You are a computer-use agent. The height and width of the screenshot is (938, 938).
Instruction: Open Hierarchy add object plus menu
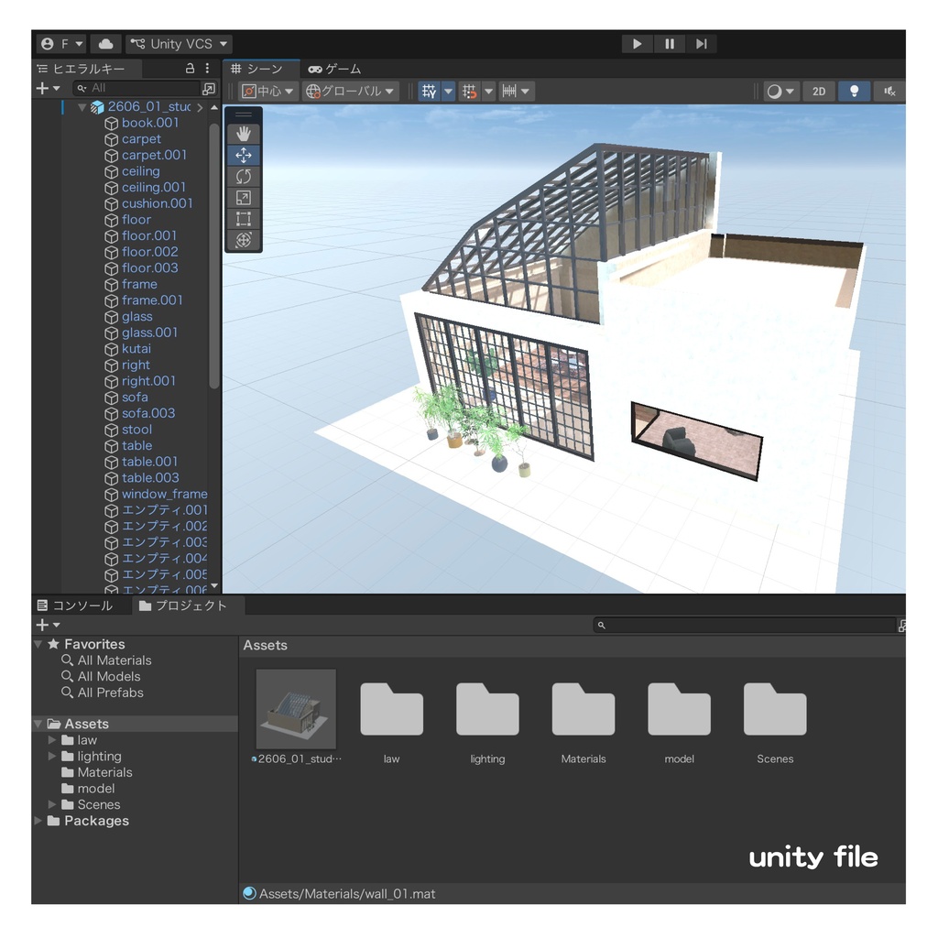pos(48,89)
